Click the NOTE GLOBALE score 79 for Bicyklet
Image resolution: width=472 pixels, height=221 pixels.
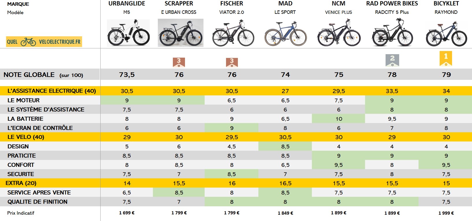(446, 75)
